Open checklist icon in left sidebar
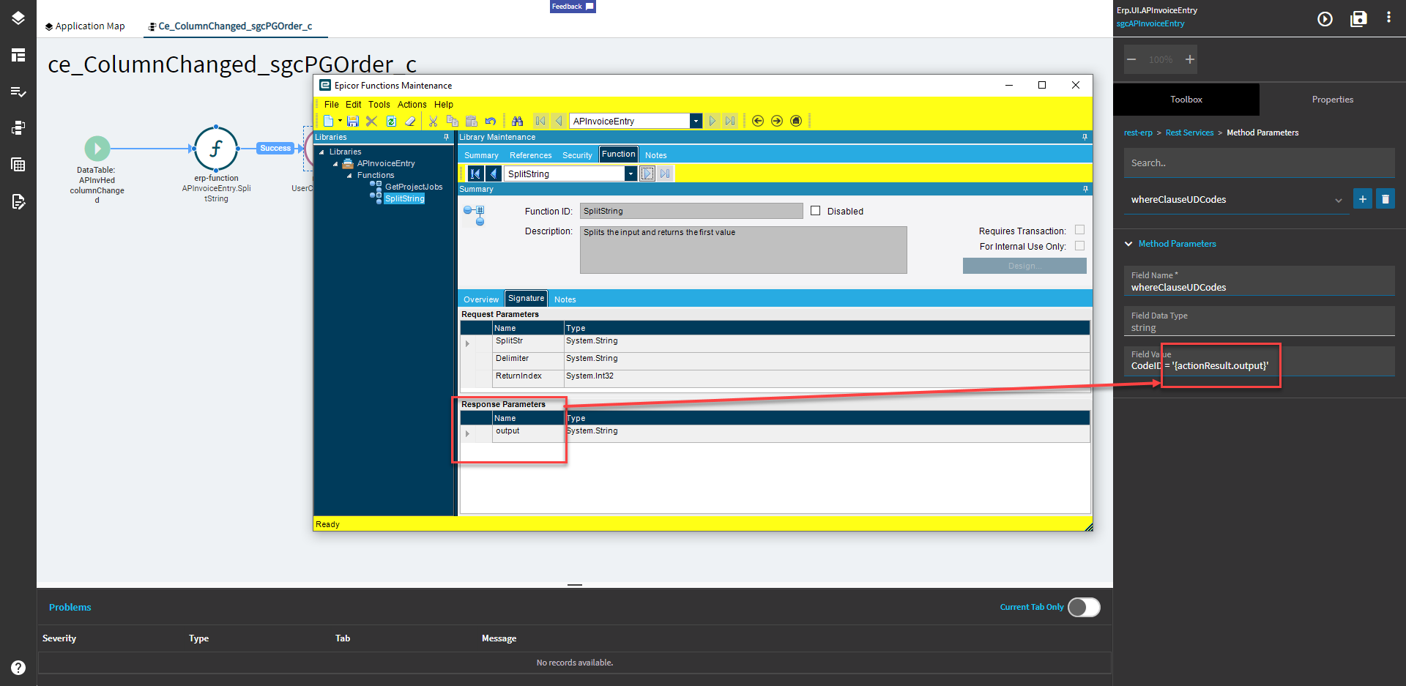This screenshot has height=686, width=1406. coord(18,92)
